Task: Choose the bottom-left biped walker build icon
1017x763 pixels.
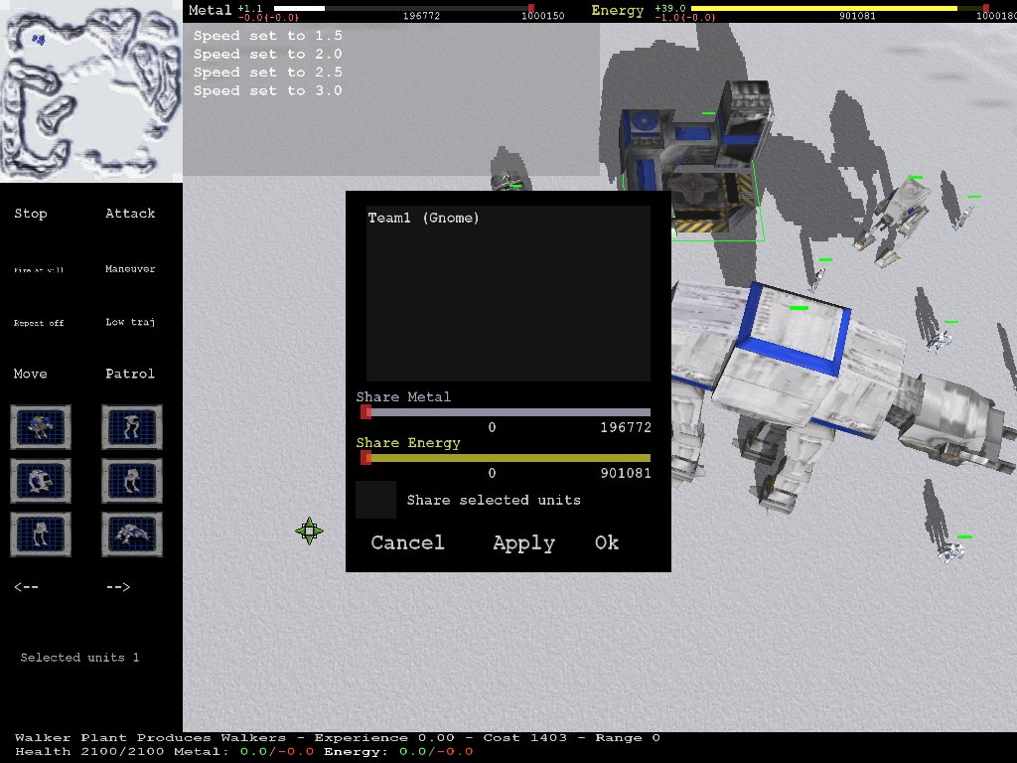Action: click(x=40, y=534)
